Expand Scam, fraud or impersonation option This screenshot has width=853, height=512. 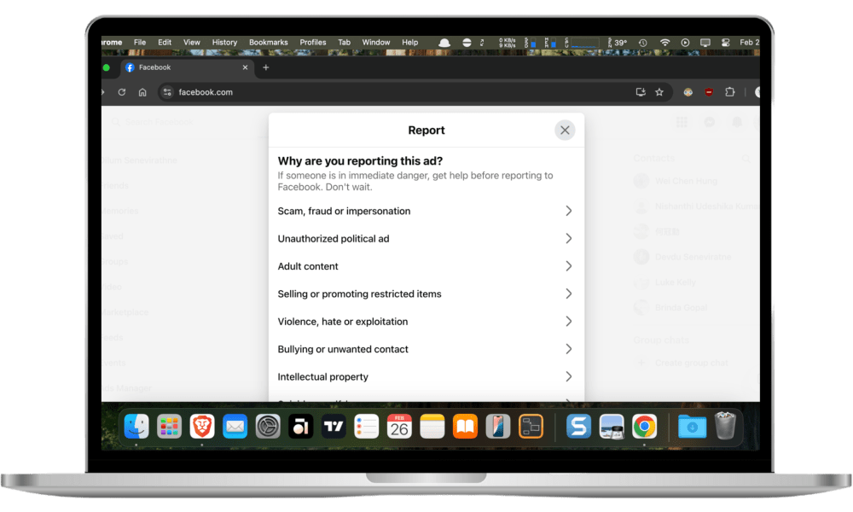point(426,211)
